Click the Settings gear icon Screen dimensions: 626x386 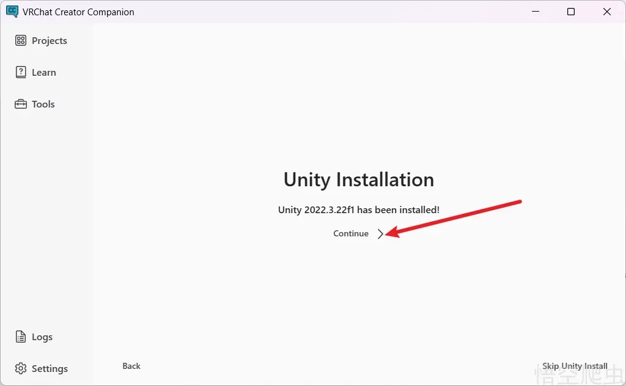tap(21, 368)
